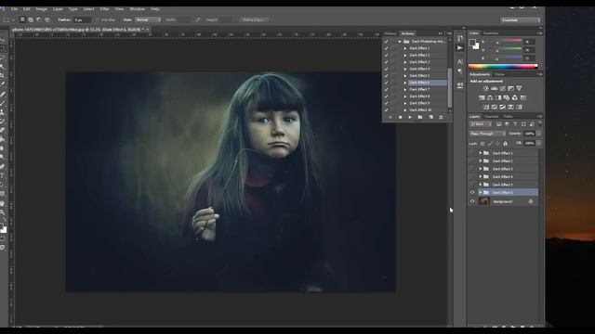The height and width of the screenshot is (334, 595).
Task: Add a Posterize adjustment
Action: pyautogui.click(x=495, y=108)
